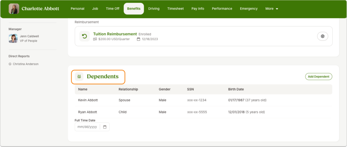Click the Direct Reports heading
The image size is (347, 147).
(19, 56)
